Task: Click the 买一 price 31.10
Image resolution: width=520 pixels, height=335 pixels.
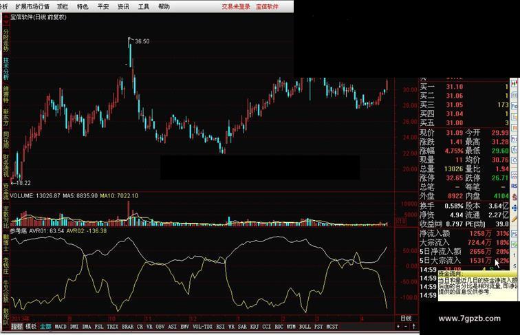Action: click(x=455, y=87)
